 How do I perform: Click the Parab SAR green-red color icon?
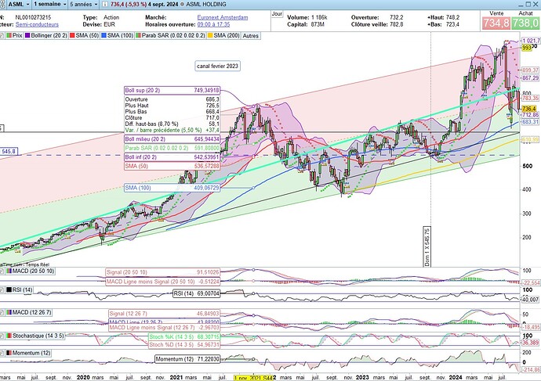(x=138, y=35)
